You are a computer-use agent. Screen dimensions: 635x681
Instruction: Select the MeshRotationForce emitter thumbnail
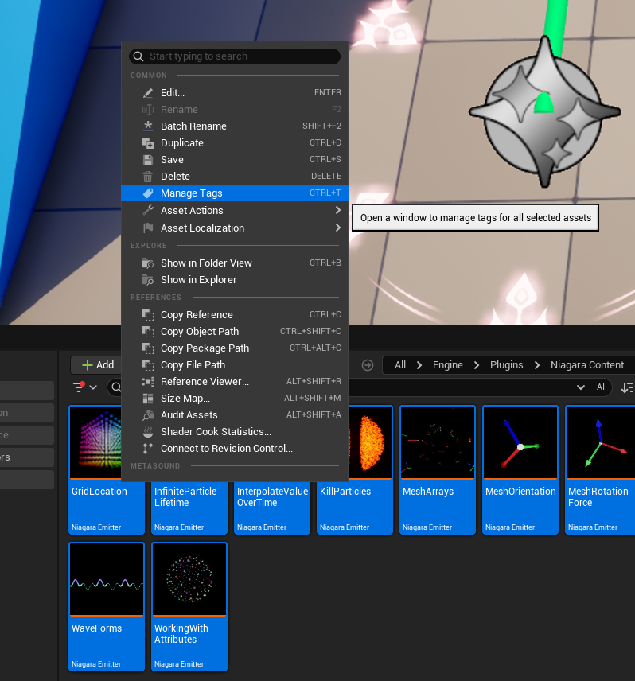(601, 442)
